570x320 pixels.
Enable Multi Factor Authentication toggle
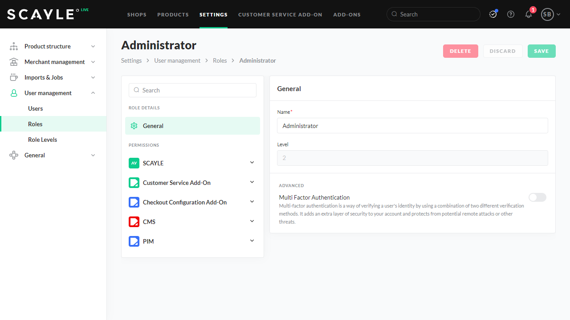pos(537,197)
